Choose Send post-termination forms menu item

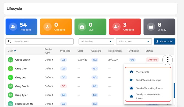(x=148, y=96)
